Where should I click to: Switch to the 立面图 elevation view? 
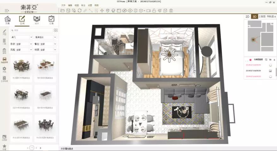point(262,16)
